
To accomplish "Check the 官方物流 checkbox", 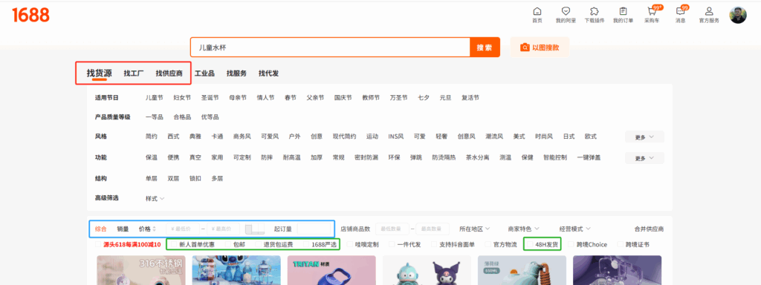I will pyautogui.click(x=488, y=244).
